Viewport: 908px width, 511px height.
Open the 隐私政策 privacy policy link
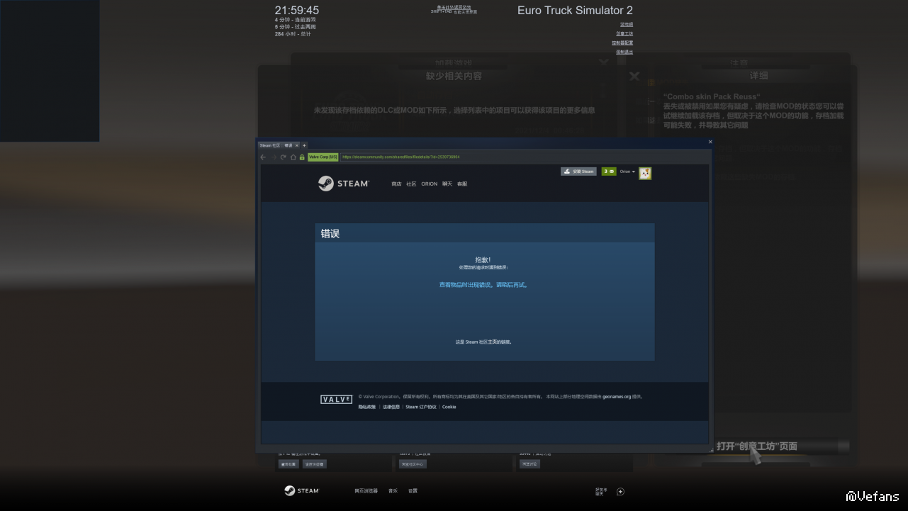click(367, 407)
